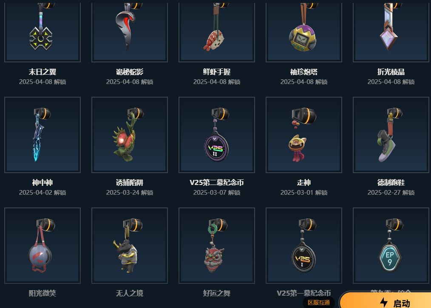Open the 鲜虾手握 shrimp sushi charm
Image resolution: width=431 pixels, height=308 pixels.
coord(217,31)
